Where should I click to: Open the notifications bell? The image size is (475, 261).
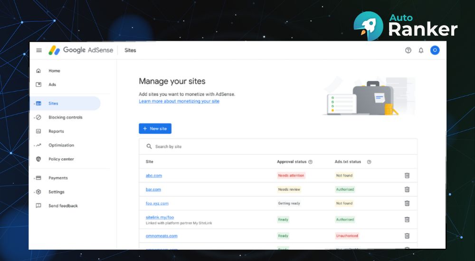coord(421,50)
